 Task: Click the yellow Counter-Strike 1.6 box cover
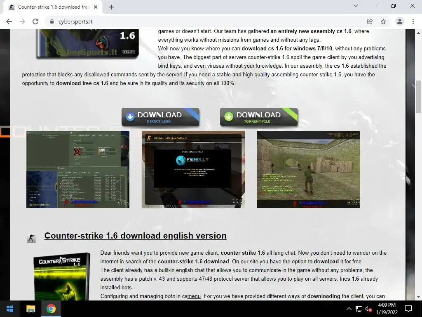[x=62, y=277]
